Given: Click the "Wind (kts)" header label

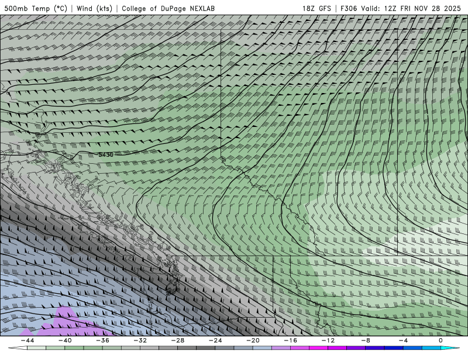Looking at the screenshot, I should (94, 8).
